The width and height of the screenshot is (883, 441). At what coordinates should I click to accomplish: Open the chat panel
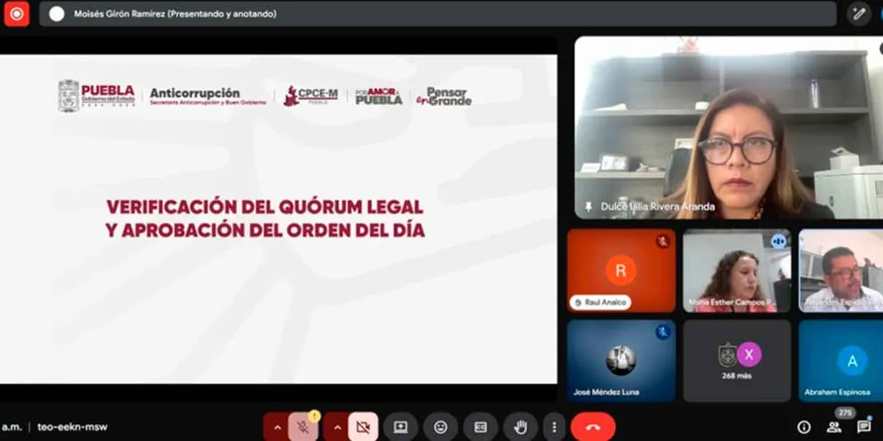pos(864,427)
